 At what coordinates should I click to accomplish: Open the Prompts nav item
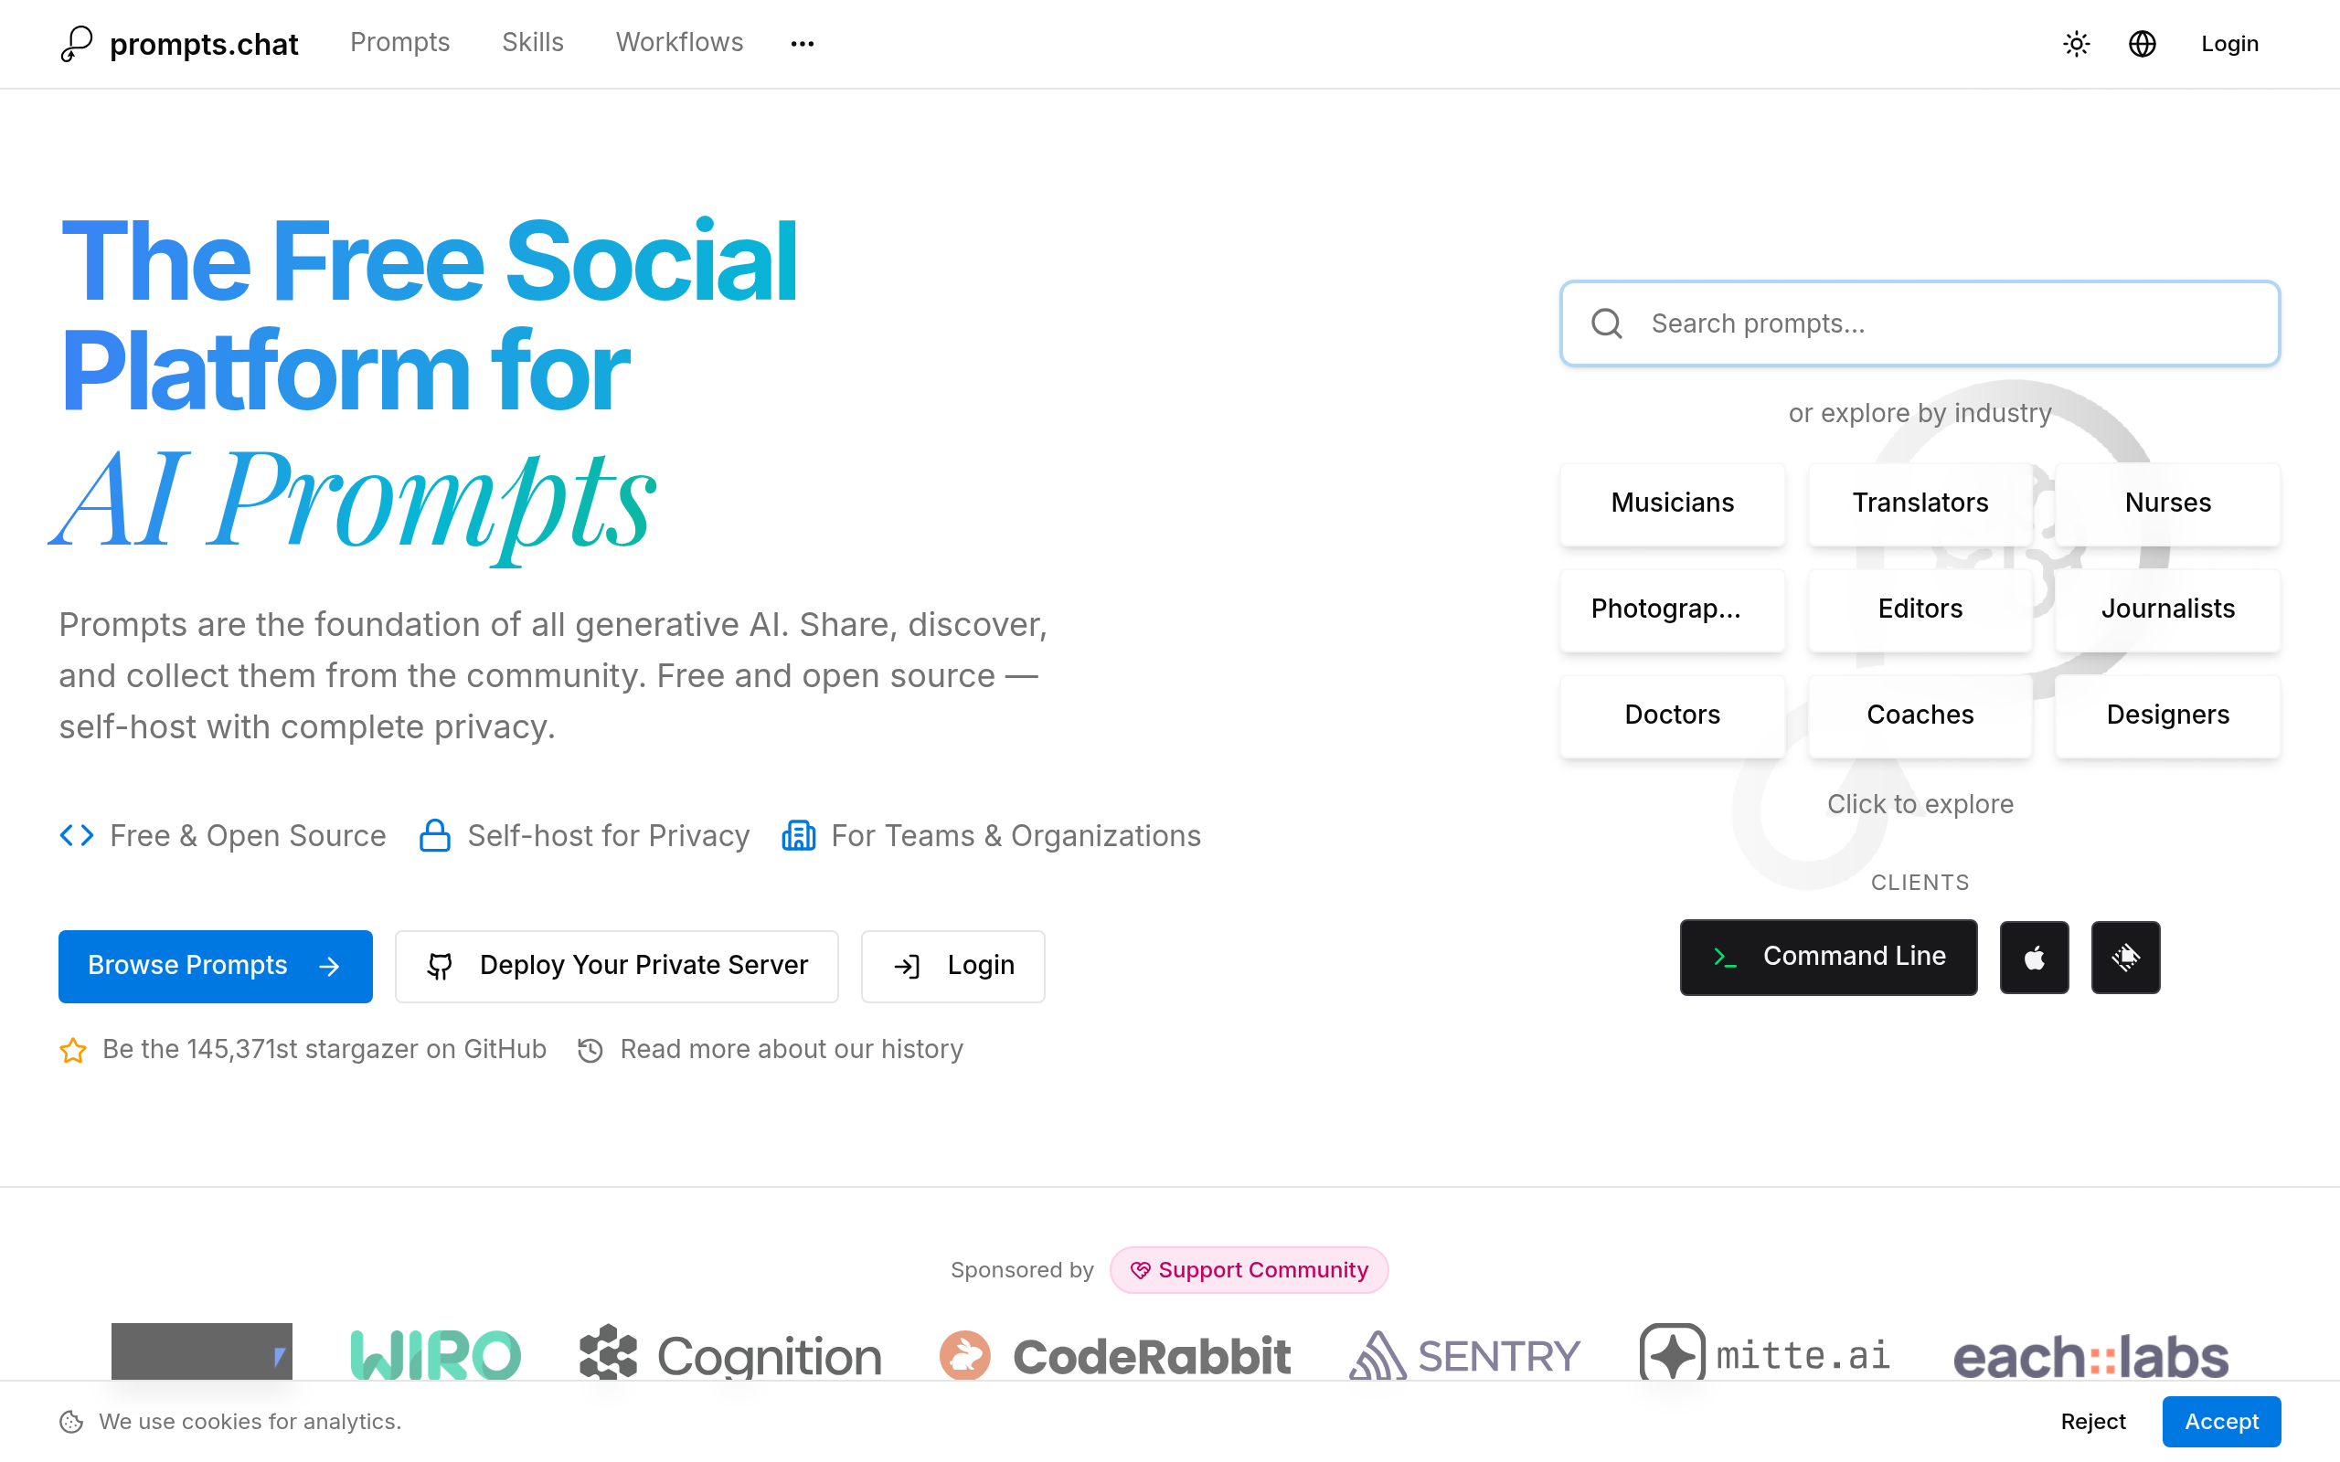tap(399, 43)
